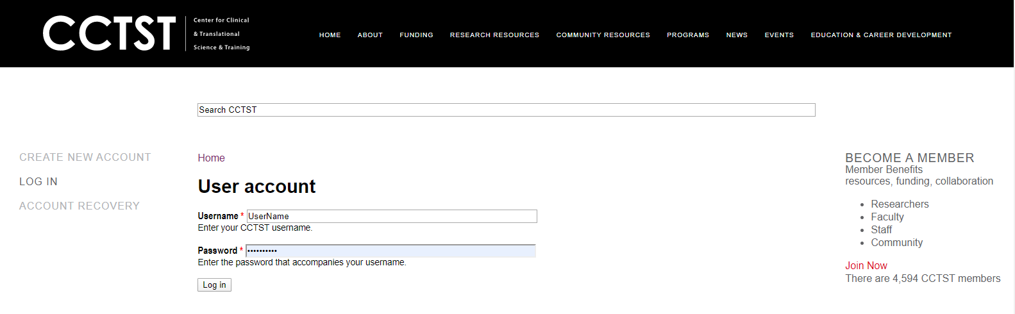Viewport: 1015px width, 314px height.
Task: Select CREATE NEW ACCOUNT link
Action: pos(85,157)
